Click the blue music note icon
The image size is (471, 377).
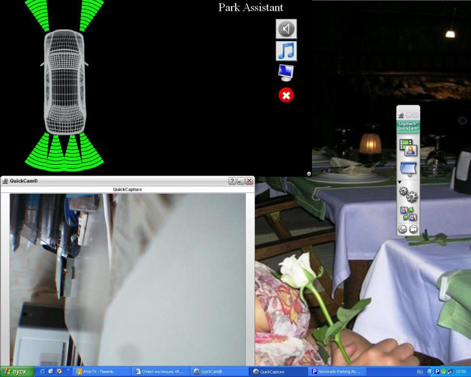tap(286, 51)
